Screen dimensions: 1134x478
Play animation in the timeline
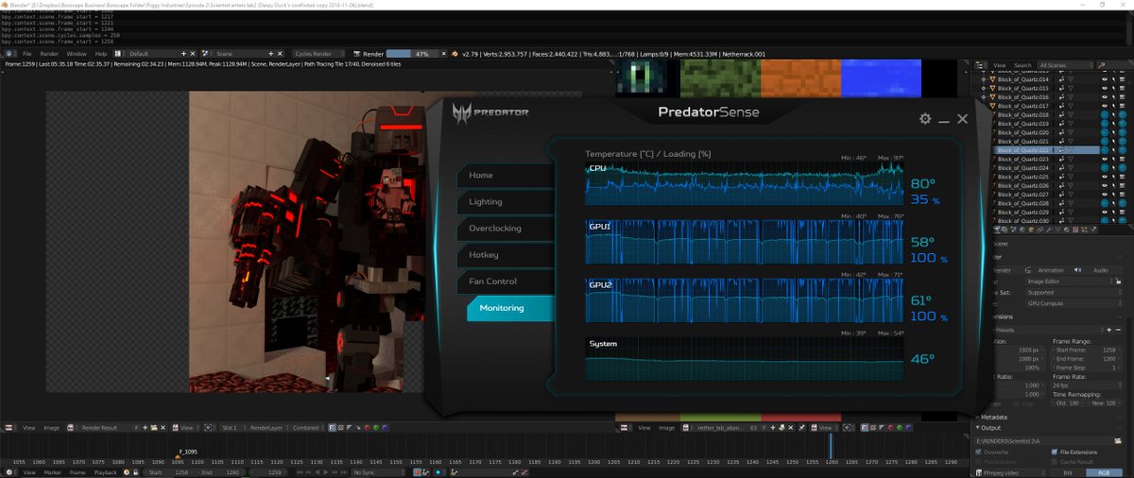pyautogui.click(x=327, y=472)
